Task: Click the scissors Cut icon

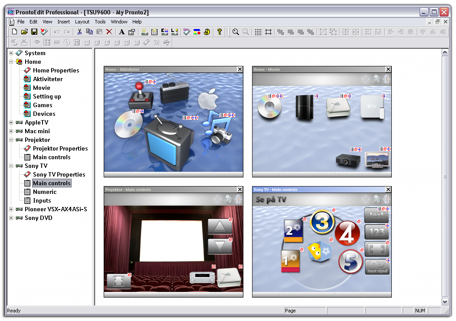Action: pos(79,32)
